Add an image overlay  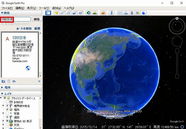(x=74, y=13)
